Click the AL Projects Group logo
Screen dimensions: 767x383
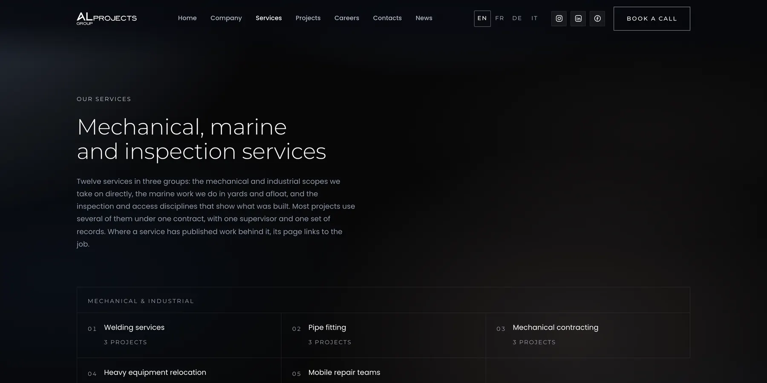tap(107, 18)
